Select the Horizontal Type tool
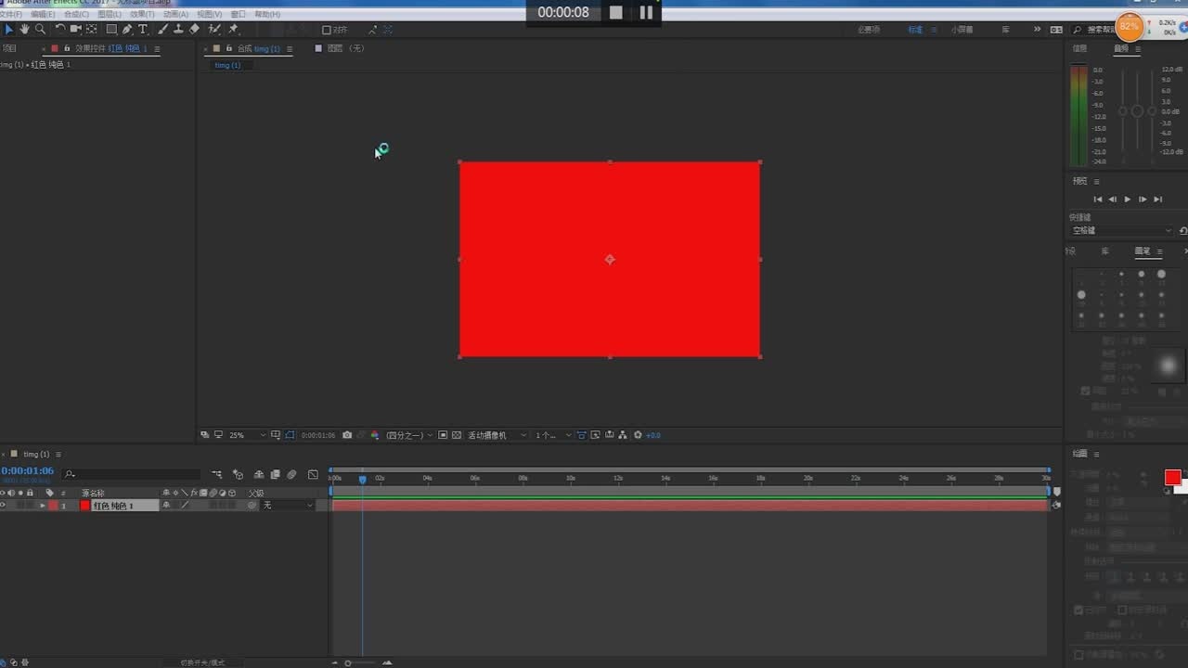 (143, 30)
